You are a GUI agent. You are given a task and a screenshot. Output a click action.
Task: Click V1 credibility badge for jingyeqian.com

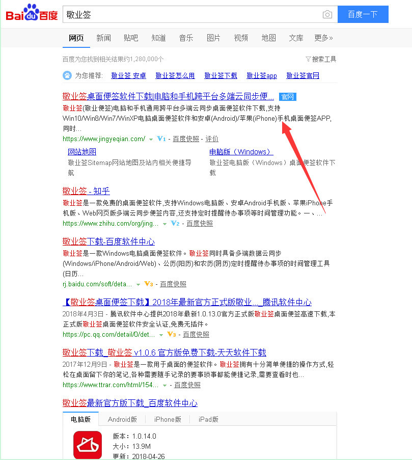(x=161, y=139)
